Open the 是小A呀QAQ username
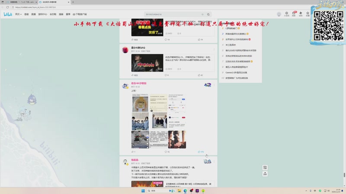The image size is (346, 194). [138, 48]
